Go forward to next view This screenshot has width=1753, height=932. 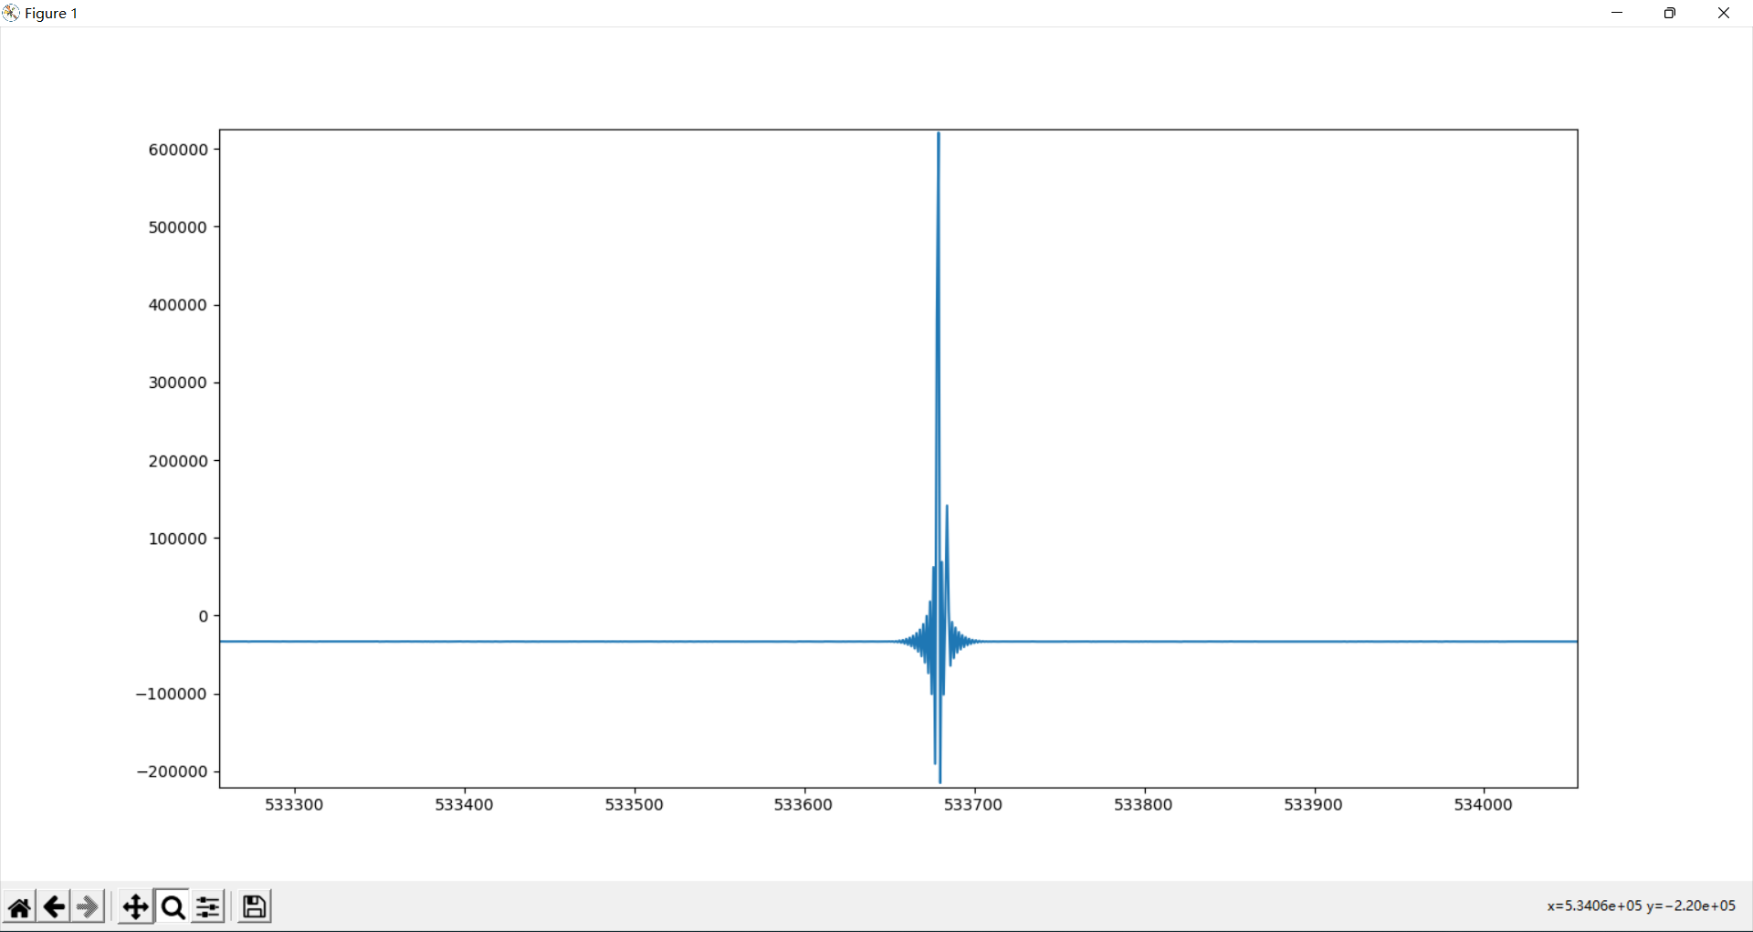[88, 906]
